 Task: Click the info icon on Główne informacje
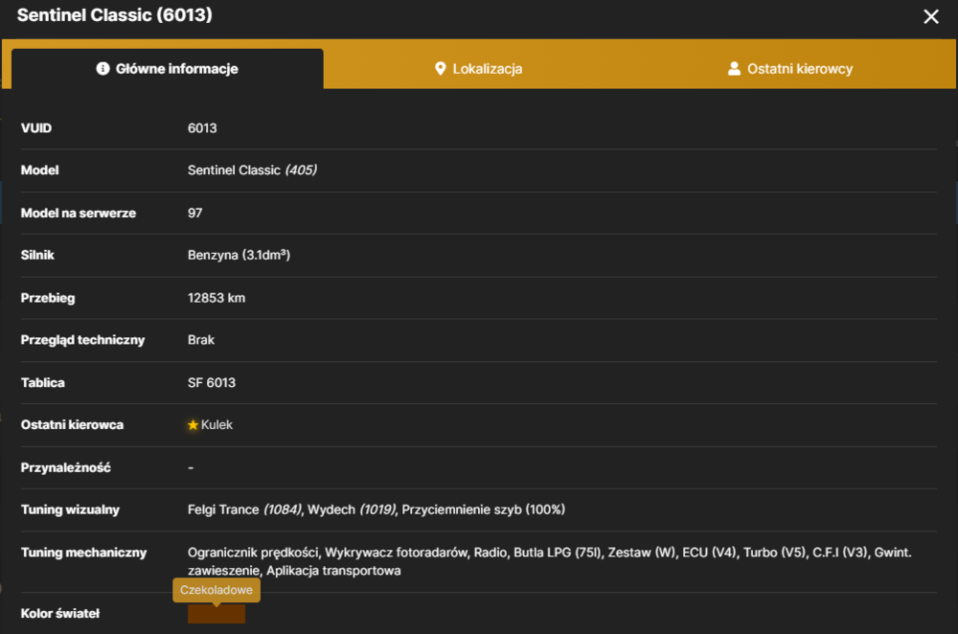103,68
